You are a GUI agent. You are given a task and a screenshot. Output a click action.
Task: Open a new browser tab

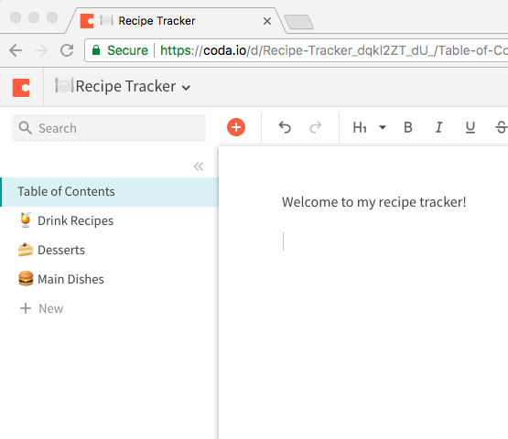tap(298, 22)
